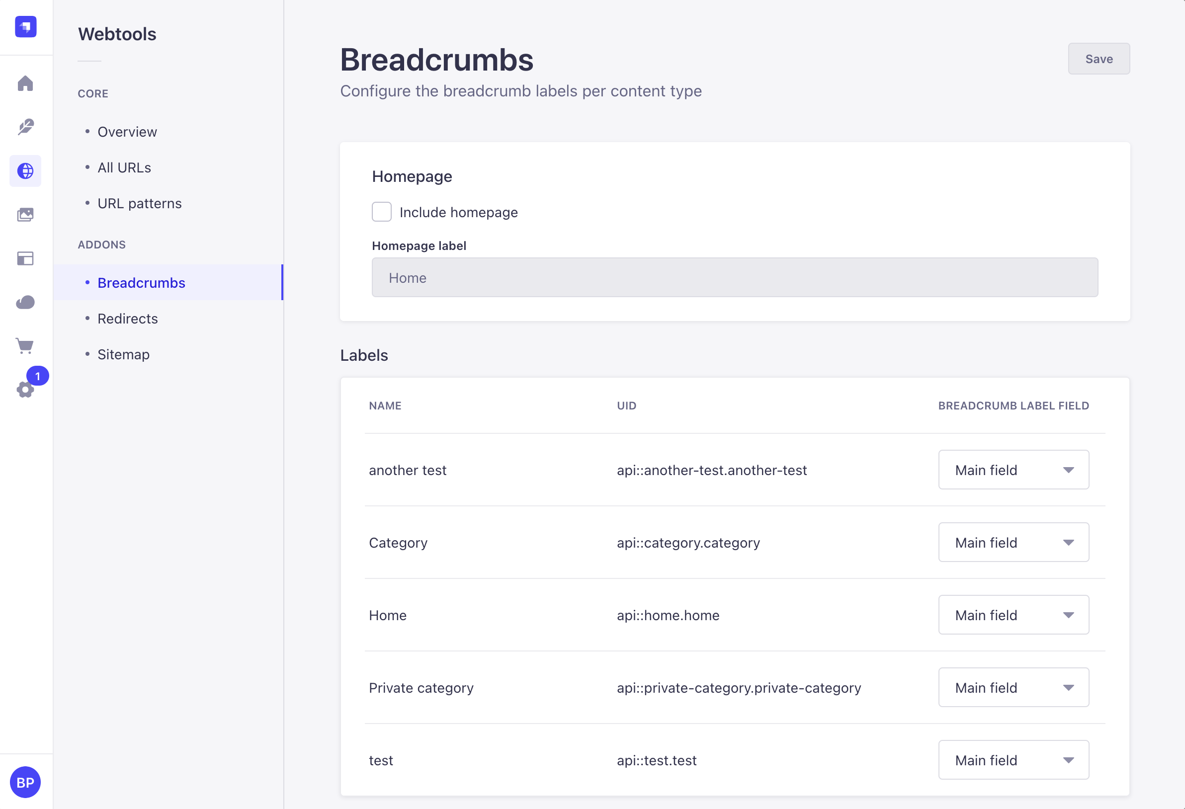Click the Private category name cell
Image resolution: width=1185 pixels, height=809 pixels.
pyautogui.click(x=421, y=688)
